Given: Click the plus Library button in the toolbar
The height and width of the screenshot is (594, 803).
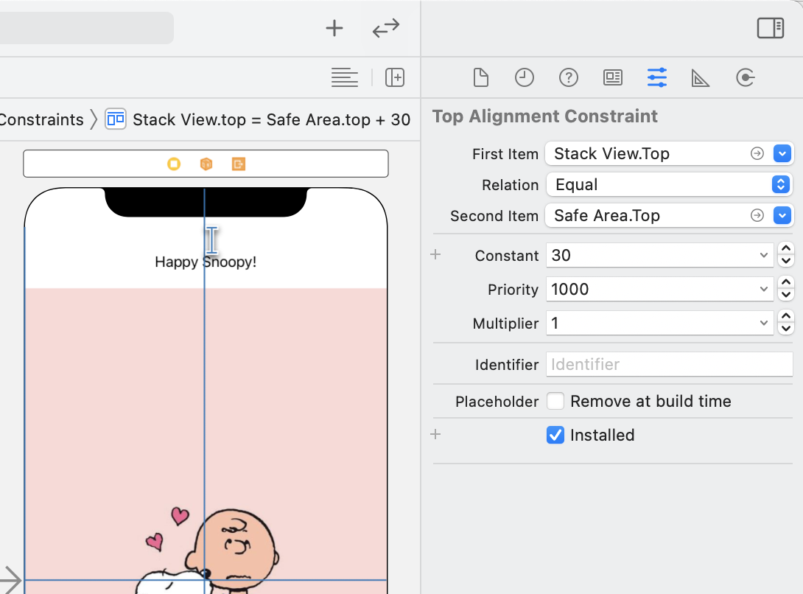Looking at the screenshot, I should pyautogui.click(x=334, y=28).
